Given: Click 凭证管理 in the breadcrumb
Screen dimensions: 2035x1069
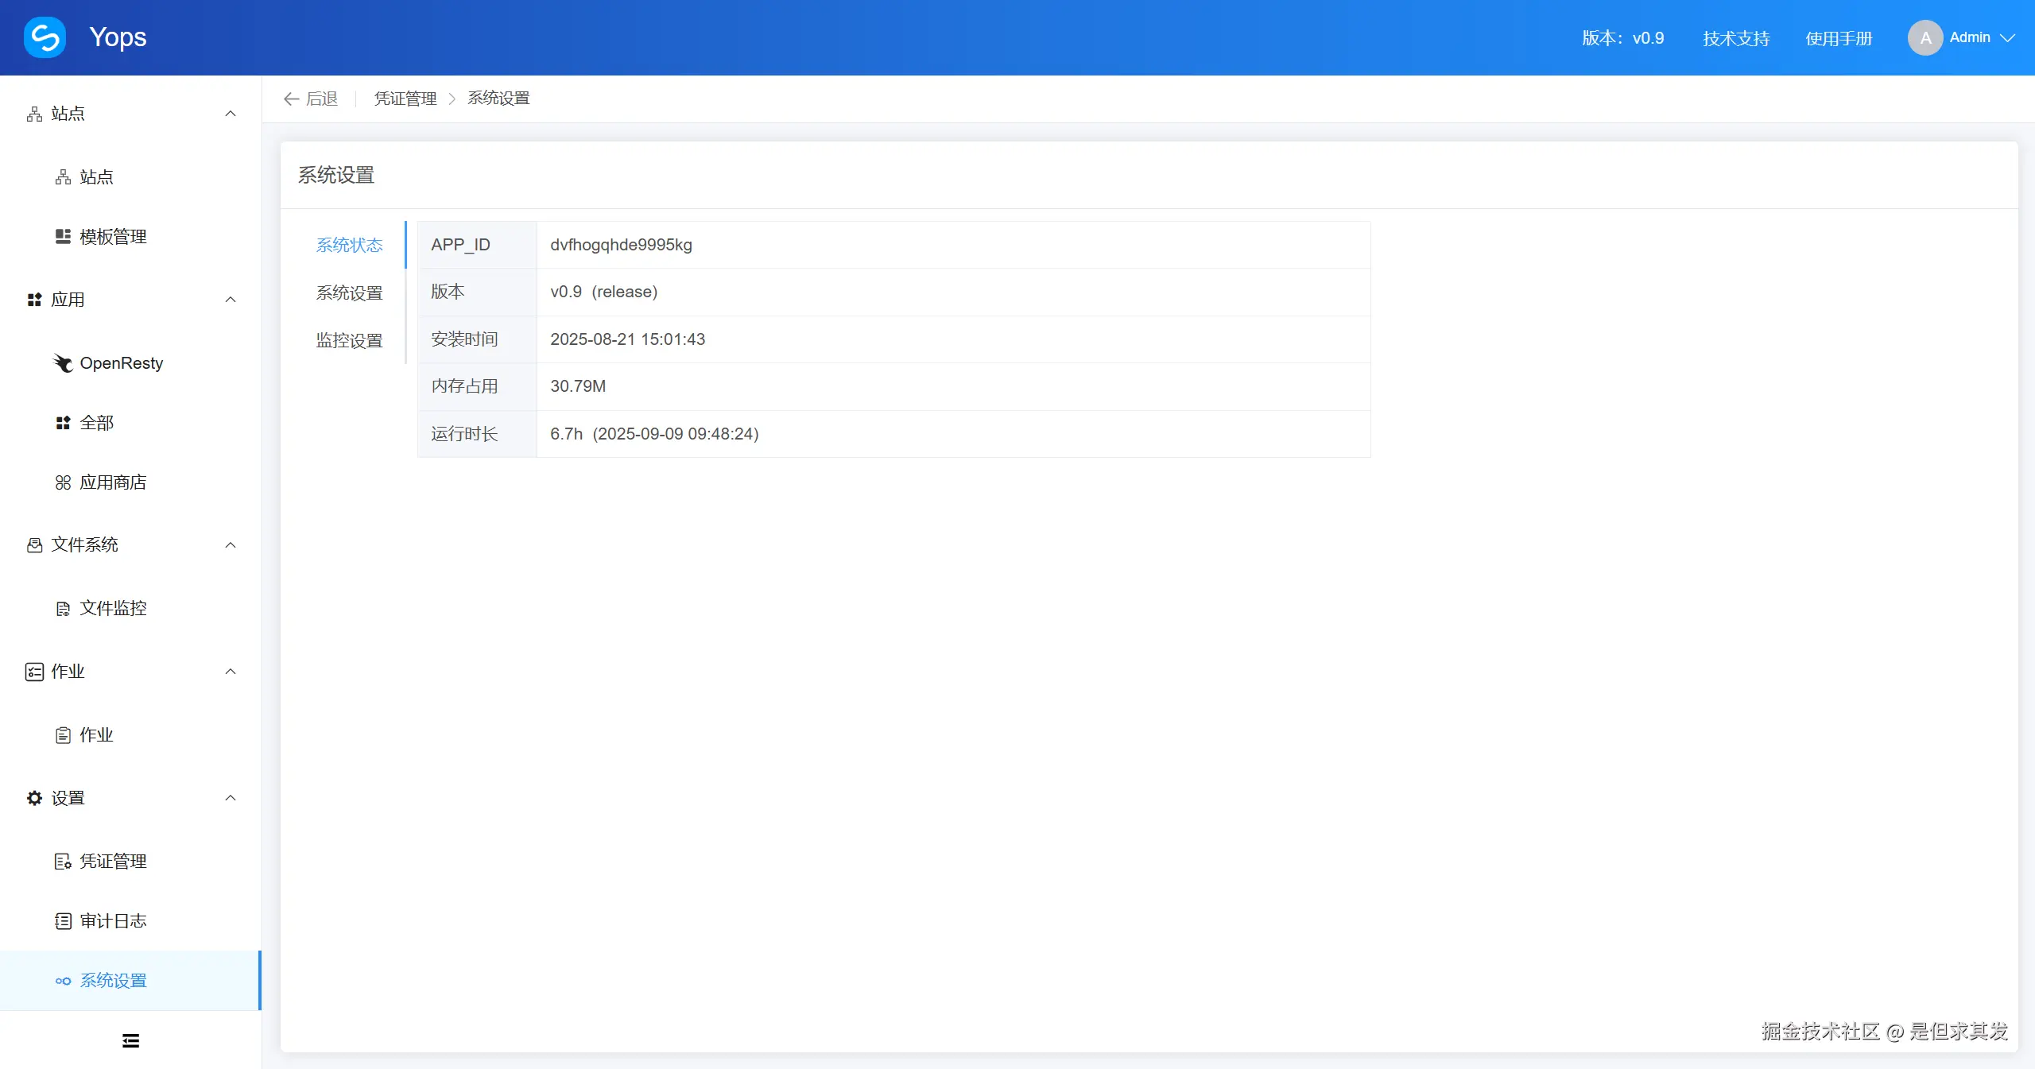Looking at the screenshot, I should [x=405, y=99].
